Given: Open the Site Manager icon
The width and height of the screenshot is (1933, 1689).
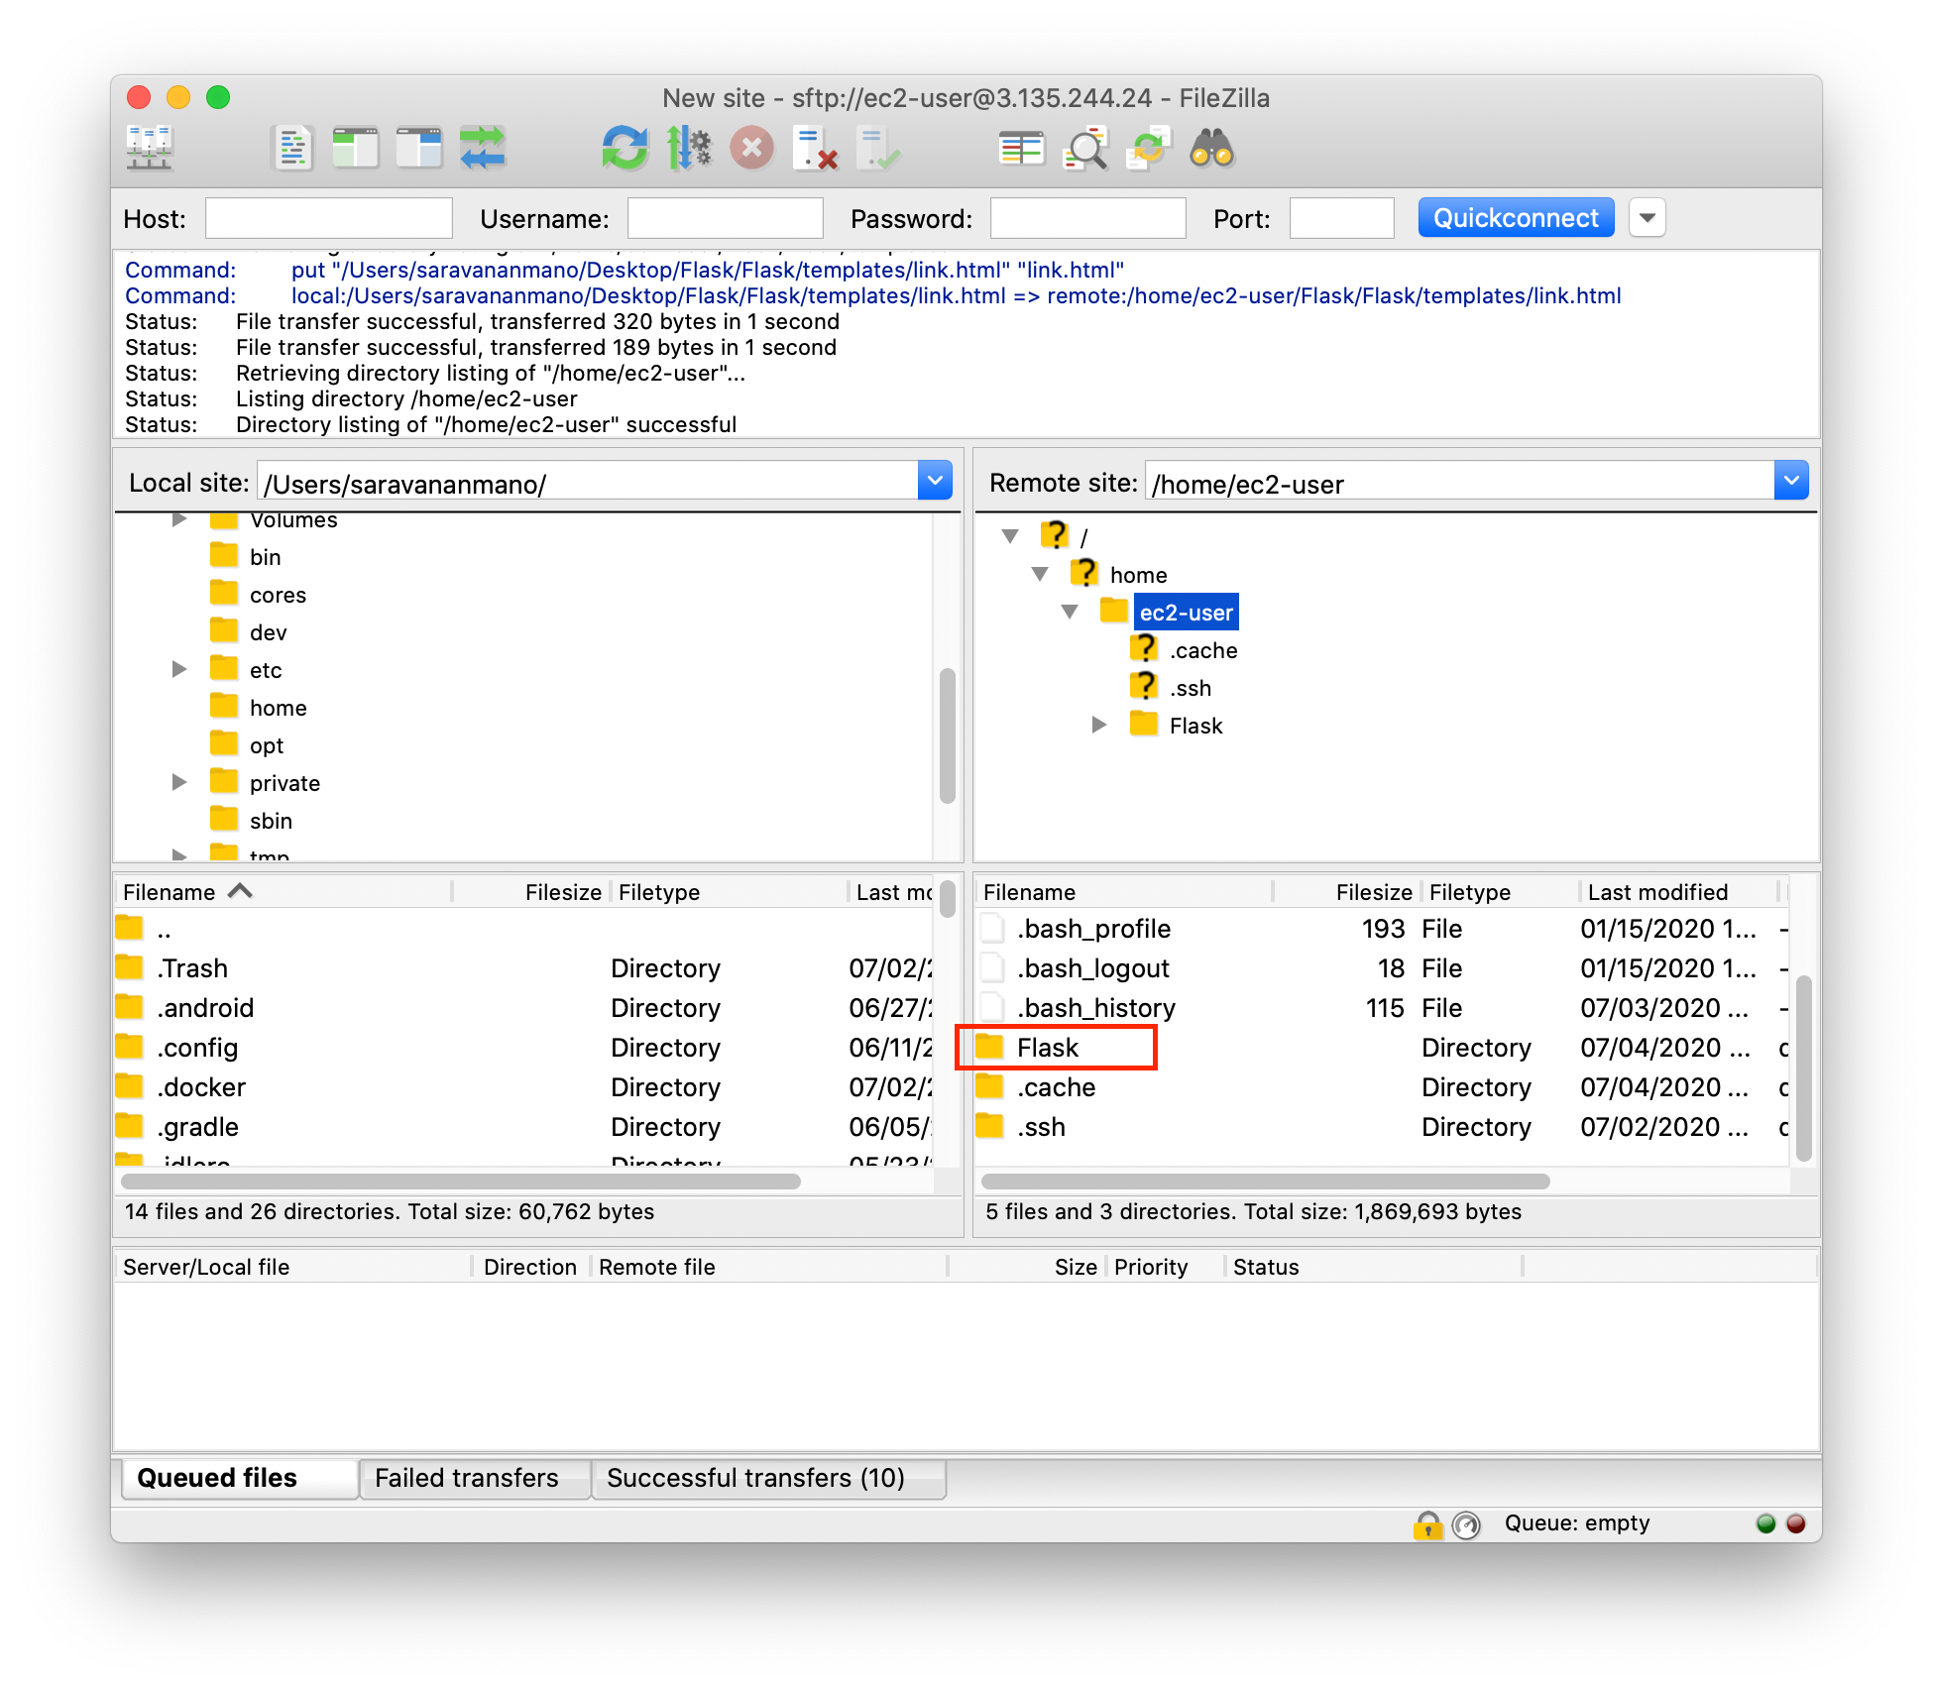Looking at the screenshot, I should 150,149.
